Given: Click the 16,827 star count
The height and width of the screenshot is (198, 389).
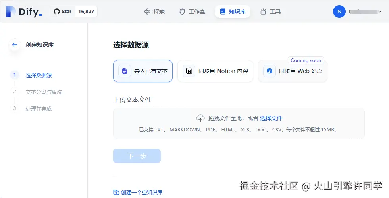Looking at the screenshot, I should [86, 12].
